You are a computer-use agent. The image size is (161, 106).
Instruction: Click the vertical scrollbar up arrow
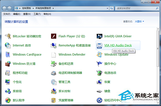pyautogui.click(x=158, y=29)
